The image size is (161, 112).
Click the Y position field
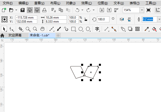tap(26, 22)
